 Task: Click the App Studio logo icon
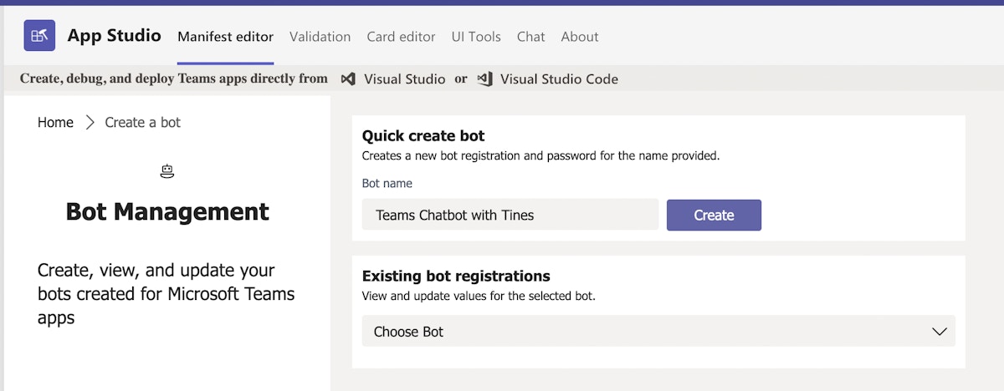39,36
